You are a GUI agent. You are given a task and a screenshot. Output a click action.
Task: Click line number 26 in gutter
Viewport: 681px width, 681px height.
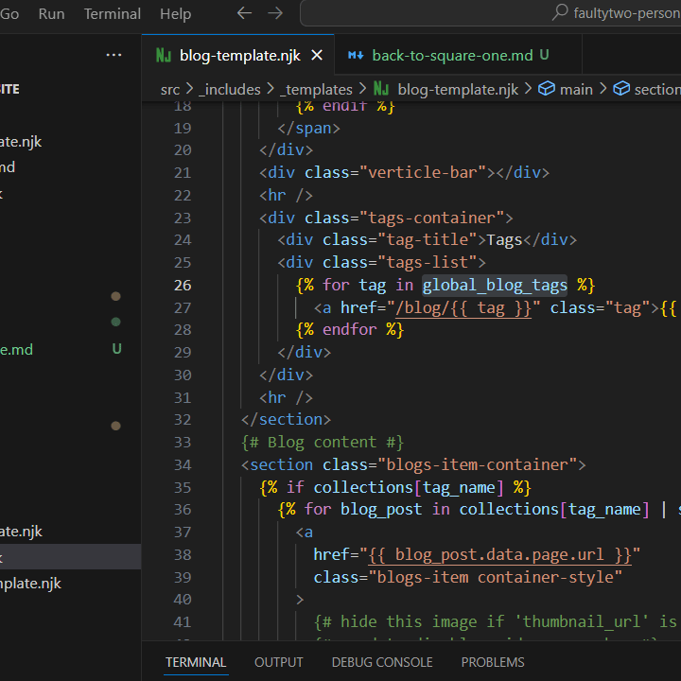pyautogui.click(x=182, y=285)
